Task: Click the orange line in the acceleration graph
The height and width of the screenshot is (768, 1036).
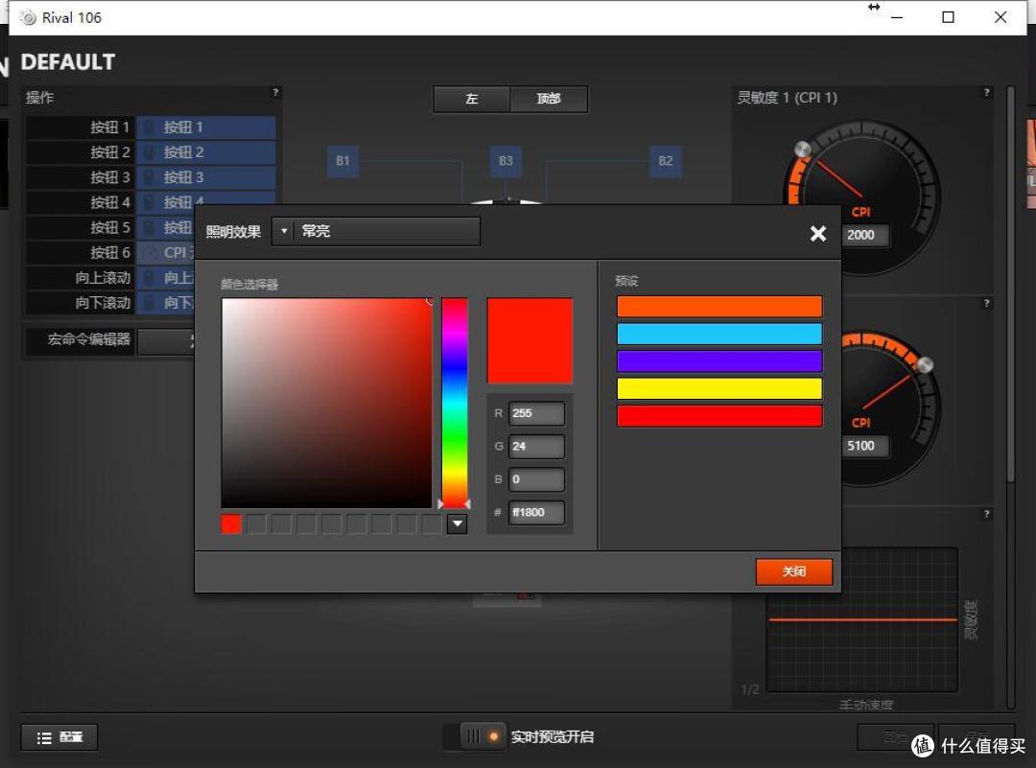Action: pos(863,620)
